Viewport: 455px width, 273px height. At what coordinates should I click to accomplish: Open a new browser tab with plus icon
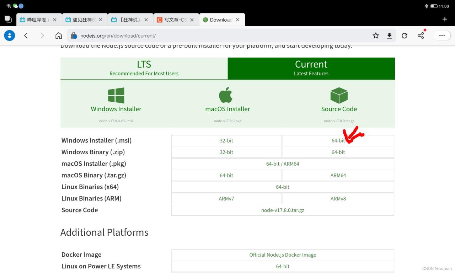445,19
